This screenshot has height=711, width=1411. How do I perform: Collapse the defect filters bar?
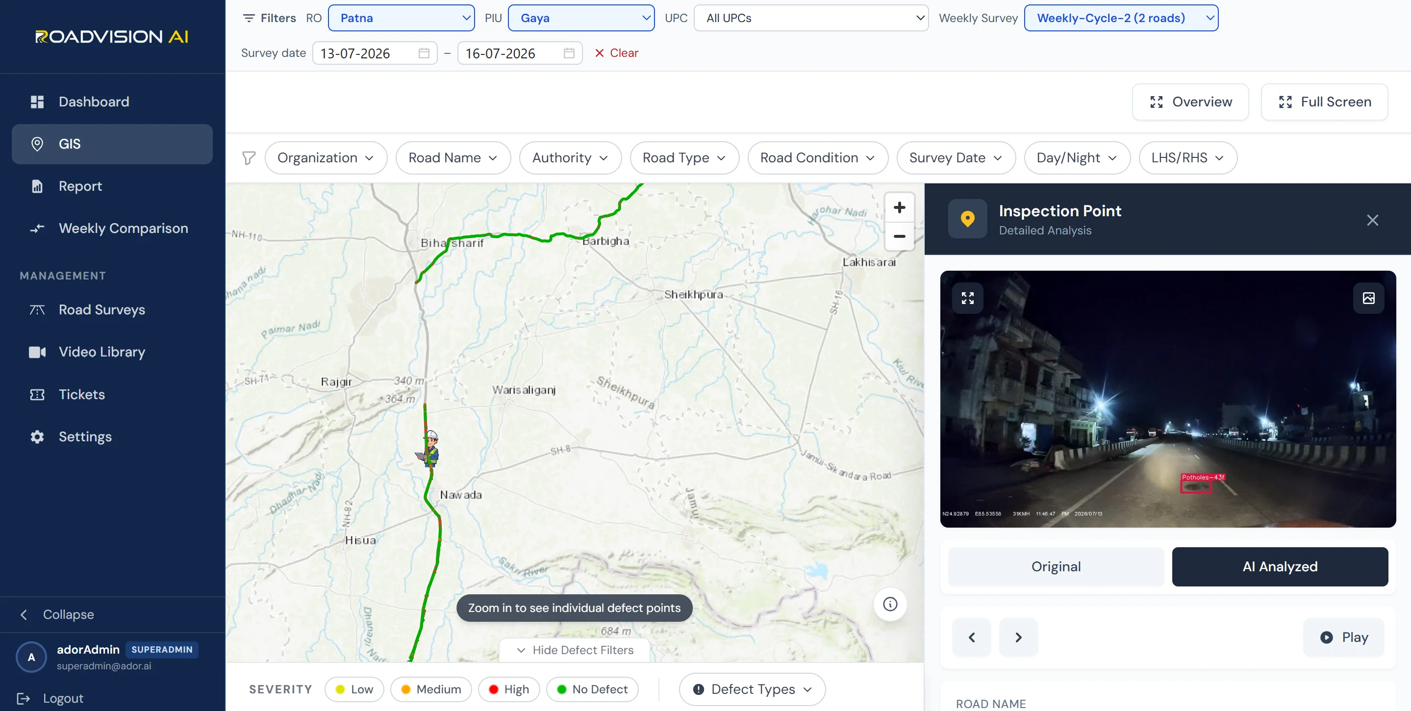(x=575, y=650)
